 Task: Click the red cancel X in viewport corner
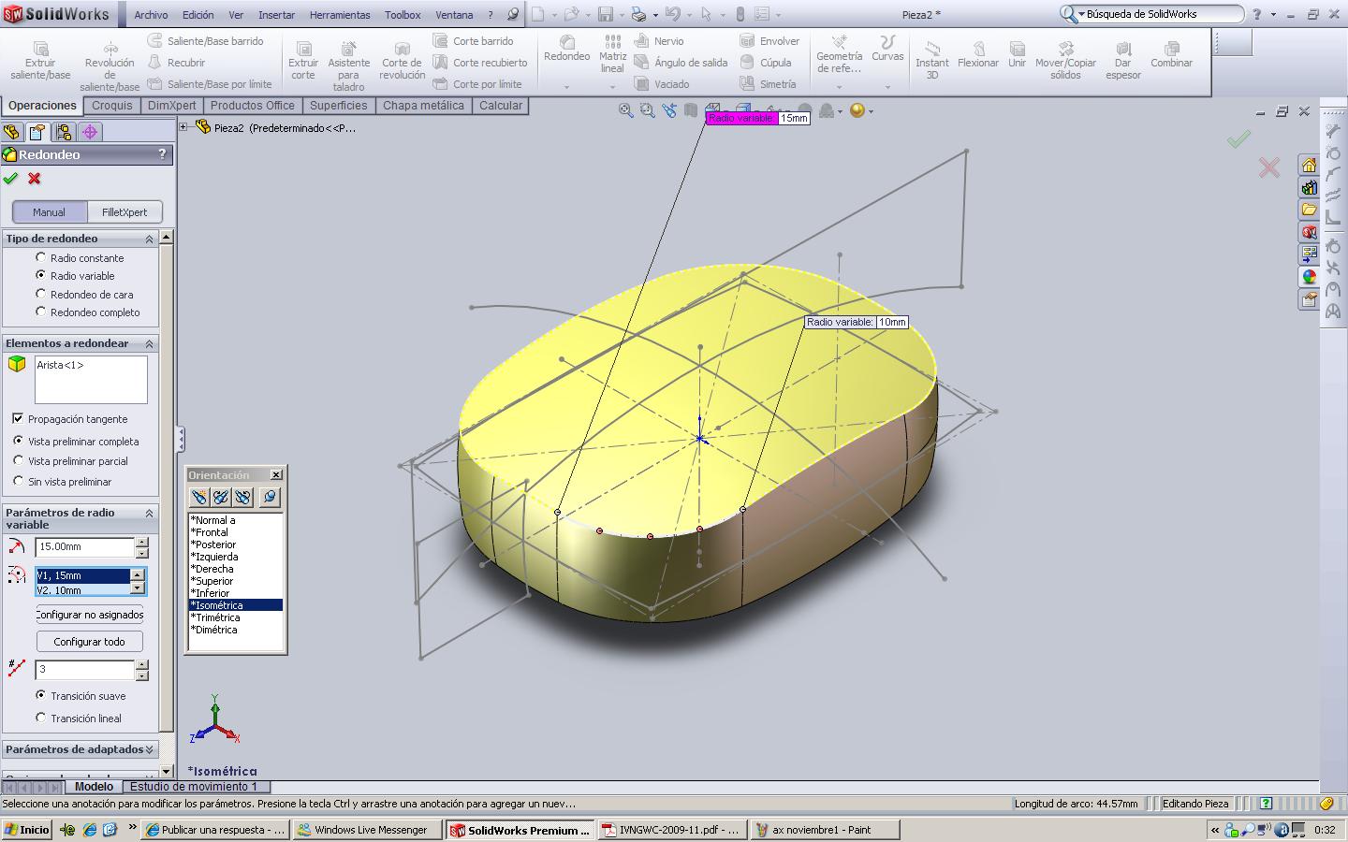coord(1269,167)
